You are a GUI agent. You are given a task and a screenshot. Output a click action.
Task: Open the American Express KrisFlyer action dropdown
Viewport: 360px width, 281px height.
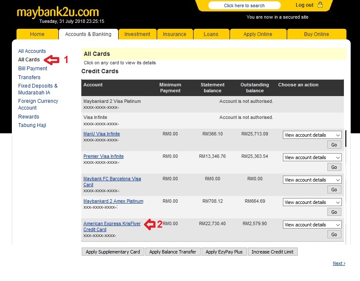coord(312,225)
